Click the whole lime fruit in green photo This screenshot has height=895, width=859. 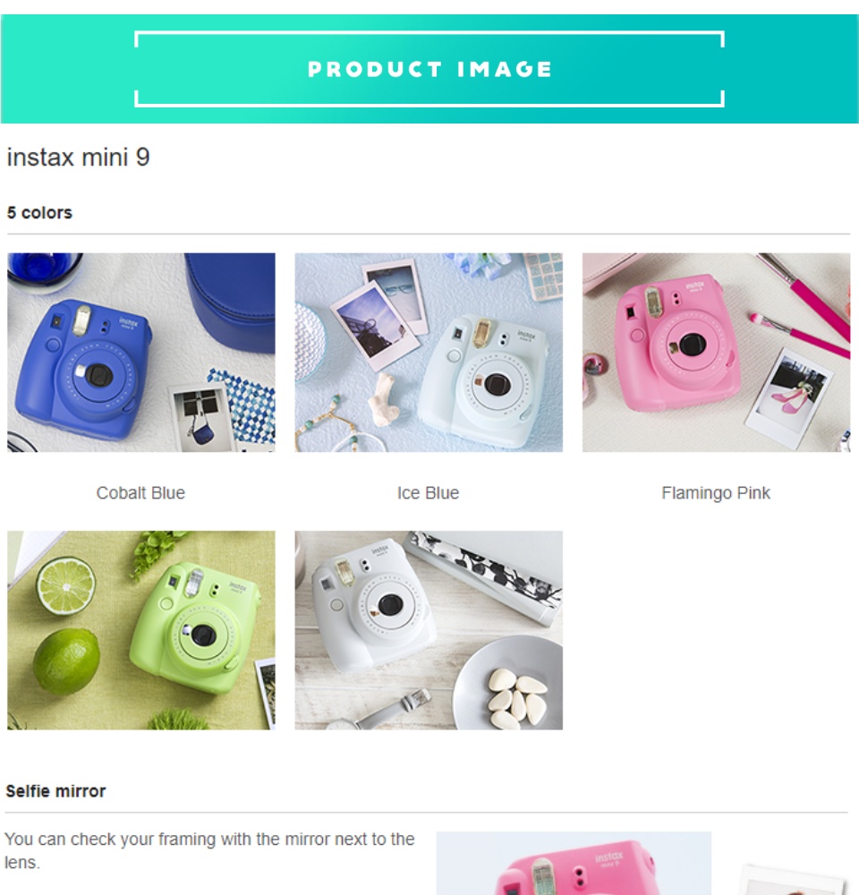click(66, 661)
